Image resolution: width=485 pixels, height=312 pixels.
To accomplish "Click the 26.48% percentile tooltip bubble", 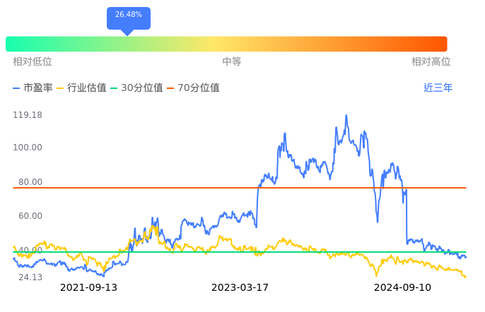I will (129, 16).
